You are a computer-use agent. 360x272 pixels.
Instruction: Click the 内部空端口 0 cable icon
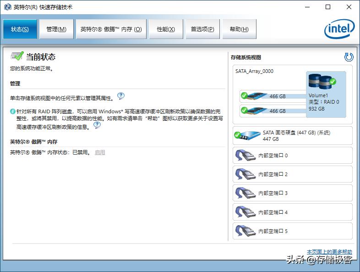point(245,155)
